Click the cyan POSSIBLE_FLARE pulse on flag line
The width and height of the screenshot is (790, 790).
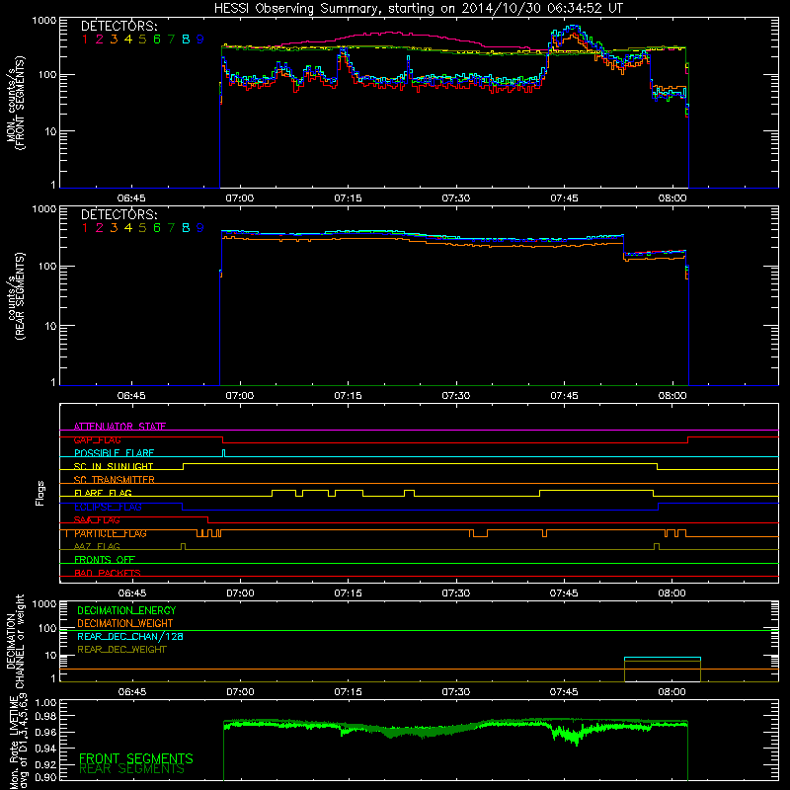pos(224,453)
